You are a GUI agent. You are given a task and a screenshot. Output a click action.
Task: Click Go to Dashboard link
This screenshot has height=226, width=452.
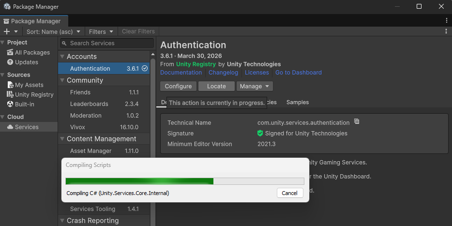click(x=299, y=73)
